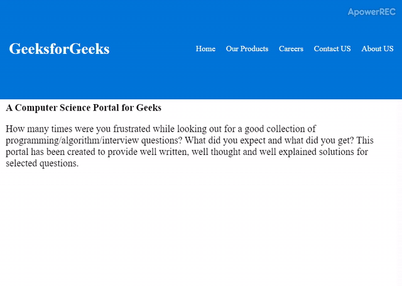Select Contact US in the navbar

[x=332, y=49]
